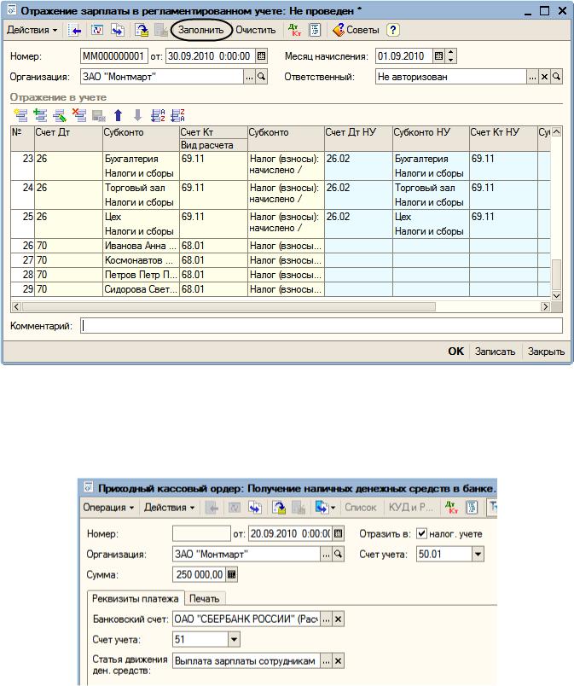
Task: Open calendar for date 30.09.2010
Action: (x=262, y=56)
